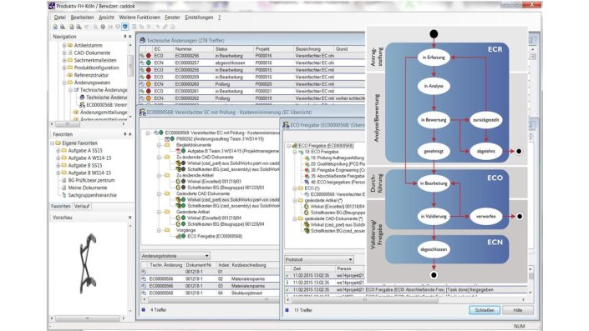Click the Meine Dokumente document icon

(x=63, y=188)
